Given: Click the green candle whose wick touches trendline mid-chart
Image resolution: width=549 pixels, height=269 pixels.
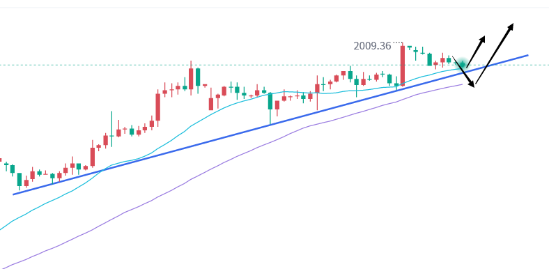Looking at the screenshot, I should pos(270,108).
